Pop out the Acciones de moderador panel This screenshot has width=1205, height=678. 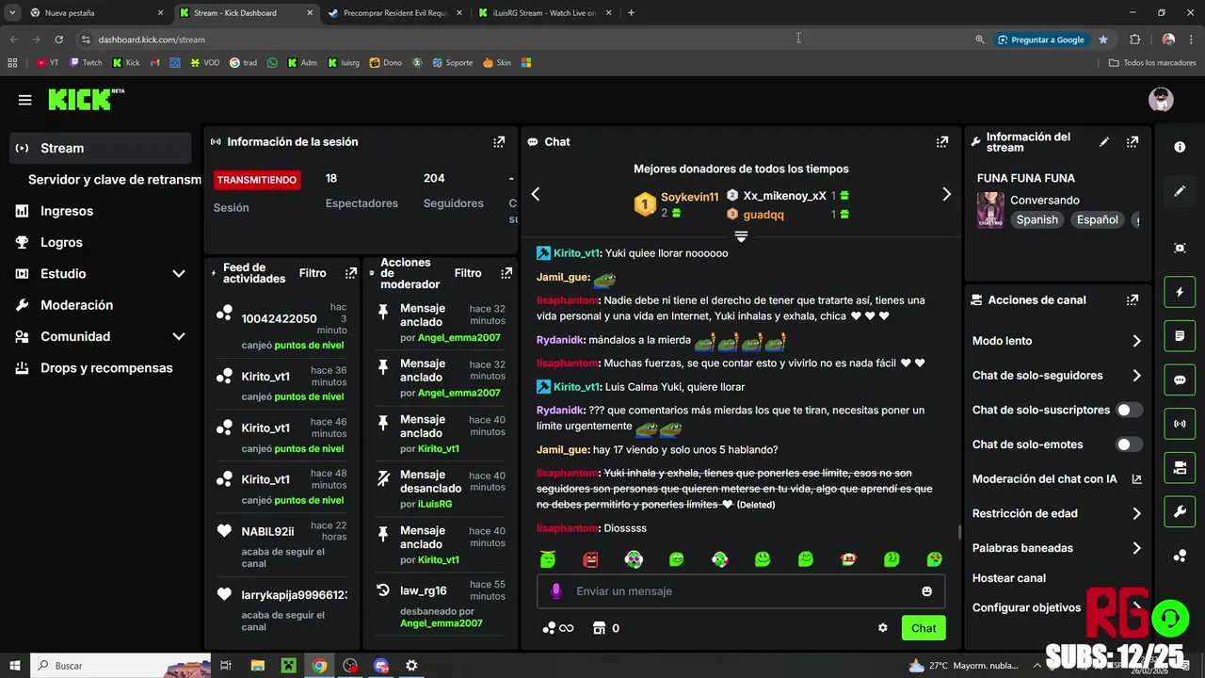point(506,273)
